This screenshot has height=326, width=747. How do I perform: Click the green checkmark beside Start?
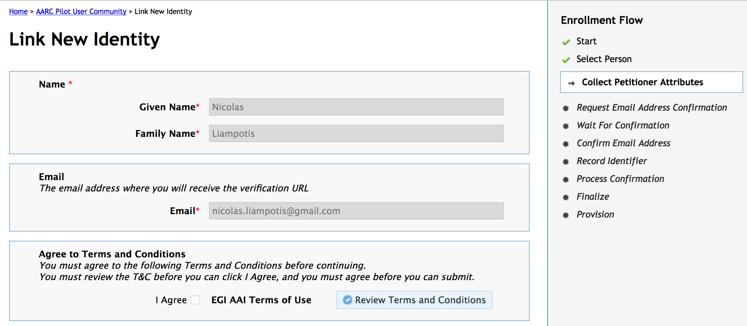pos(566,42)
